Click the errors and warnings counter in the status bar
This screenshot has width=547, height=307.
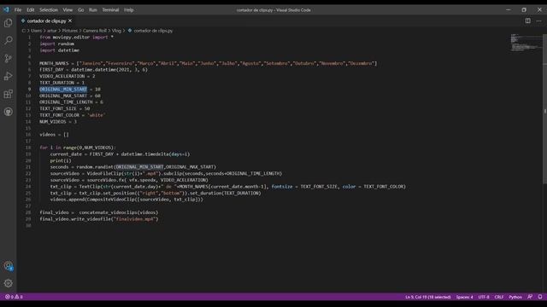pyautogui.click(x=14, y=297)
